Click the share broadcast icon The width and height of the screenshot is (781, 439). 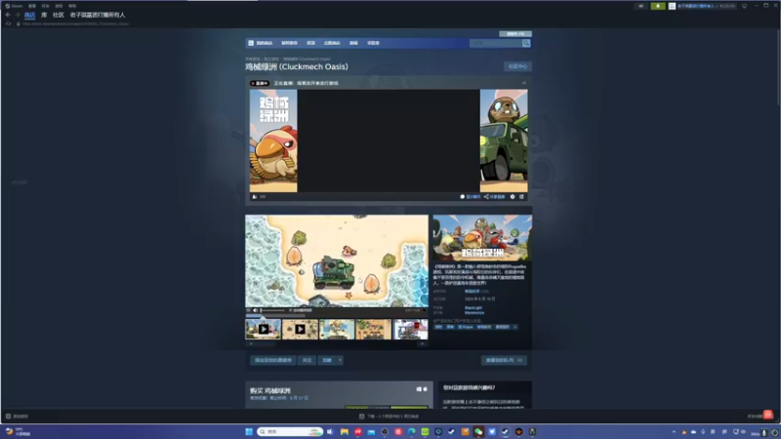click(x=486, y=197)
